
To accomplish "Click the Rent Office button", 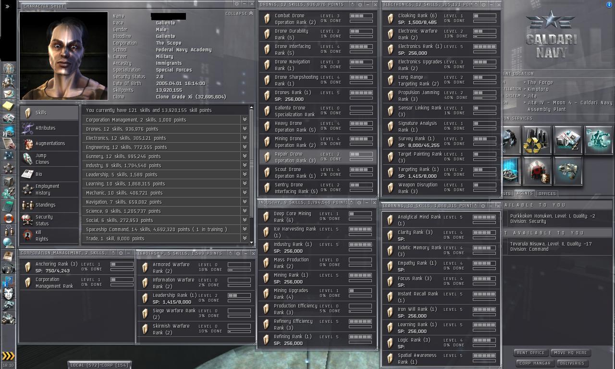I will point(531,353).
